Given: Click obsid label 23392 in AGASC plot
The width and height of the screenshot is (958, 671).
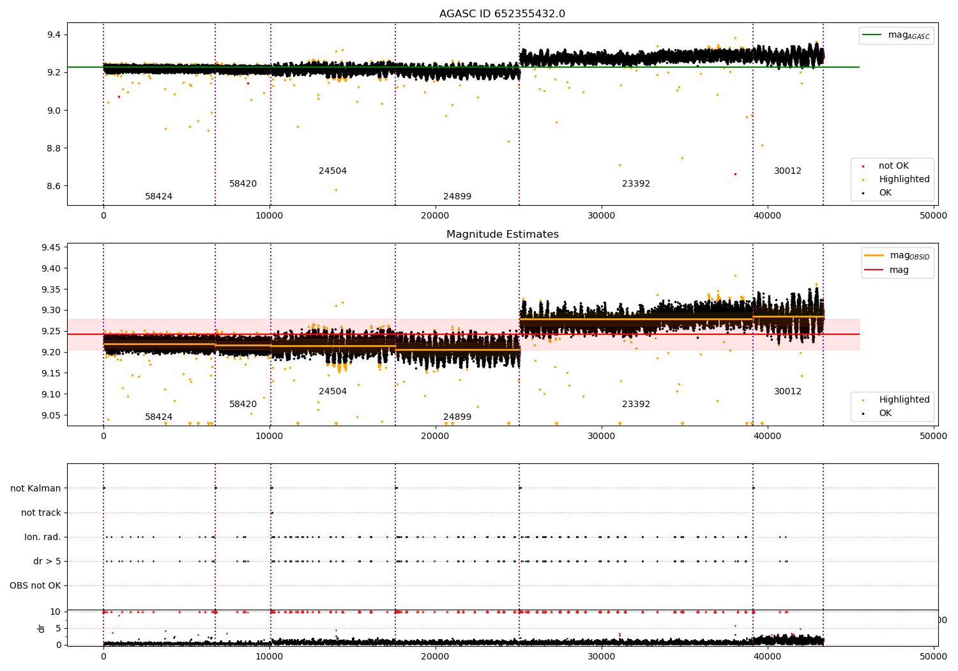Looking at the screenshot, I should (636, 184).
